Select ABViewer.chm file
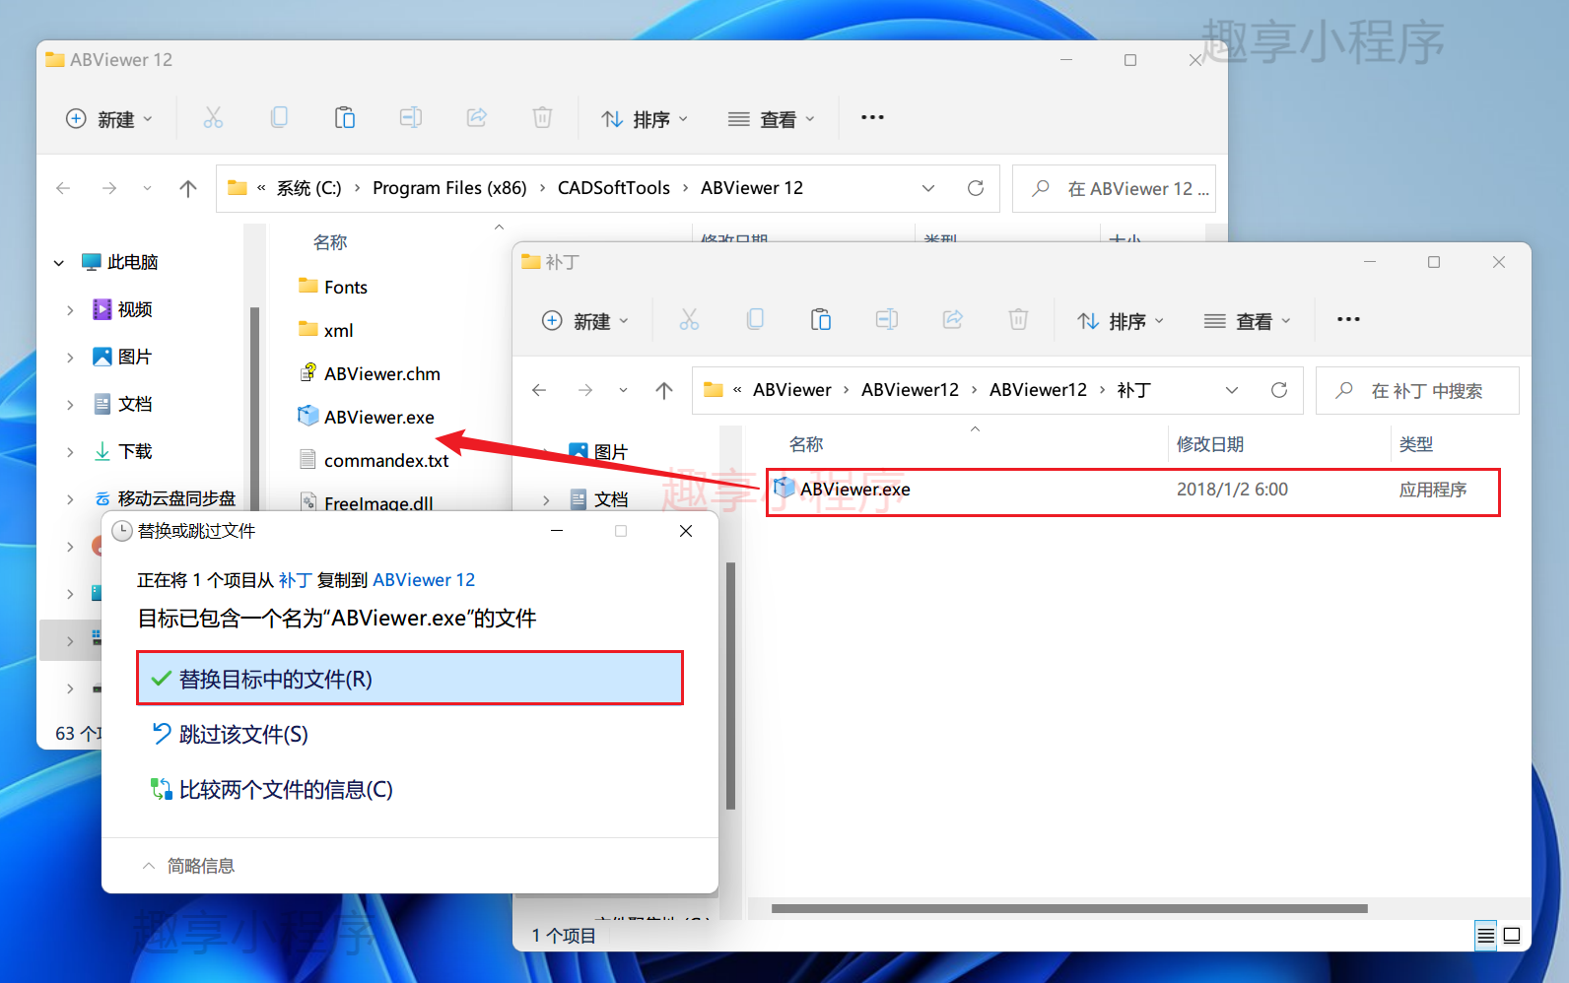The image size is (1569, 983). coord(381,374)
